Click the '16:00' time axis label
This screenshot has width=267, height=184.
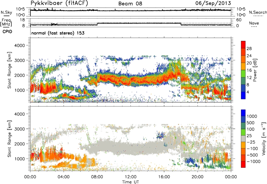[164, 177]
